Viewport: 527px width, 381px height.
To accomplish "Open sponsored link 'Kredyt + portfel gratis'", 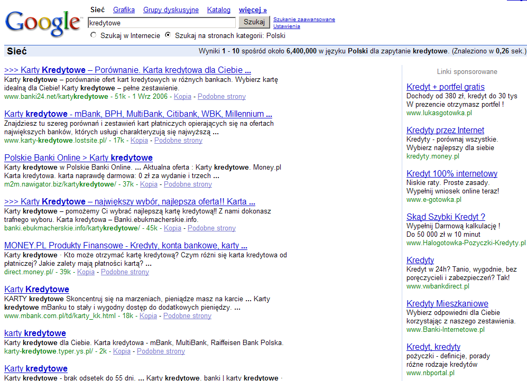I will [x=445, y=87].
